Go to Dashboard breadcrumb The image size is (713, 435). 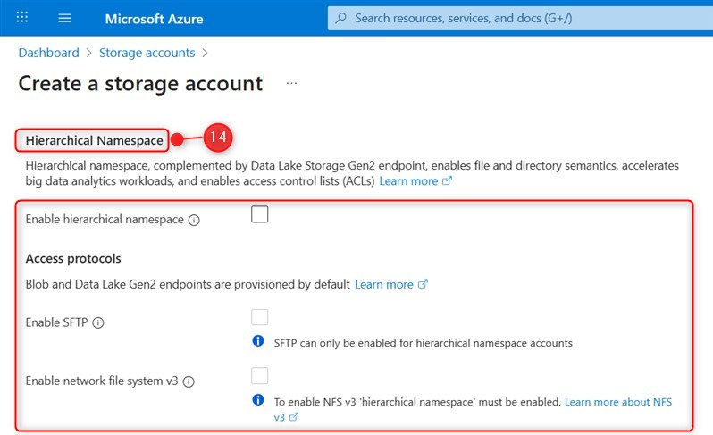click(49, 53)
